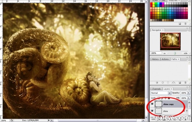Toggle lock image pixels brush icon
Image resolution: width=192 pixels, height=122 pixels.
162,98
